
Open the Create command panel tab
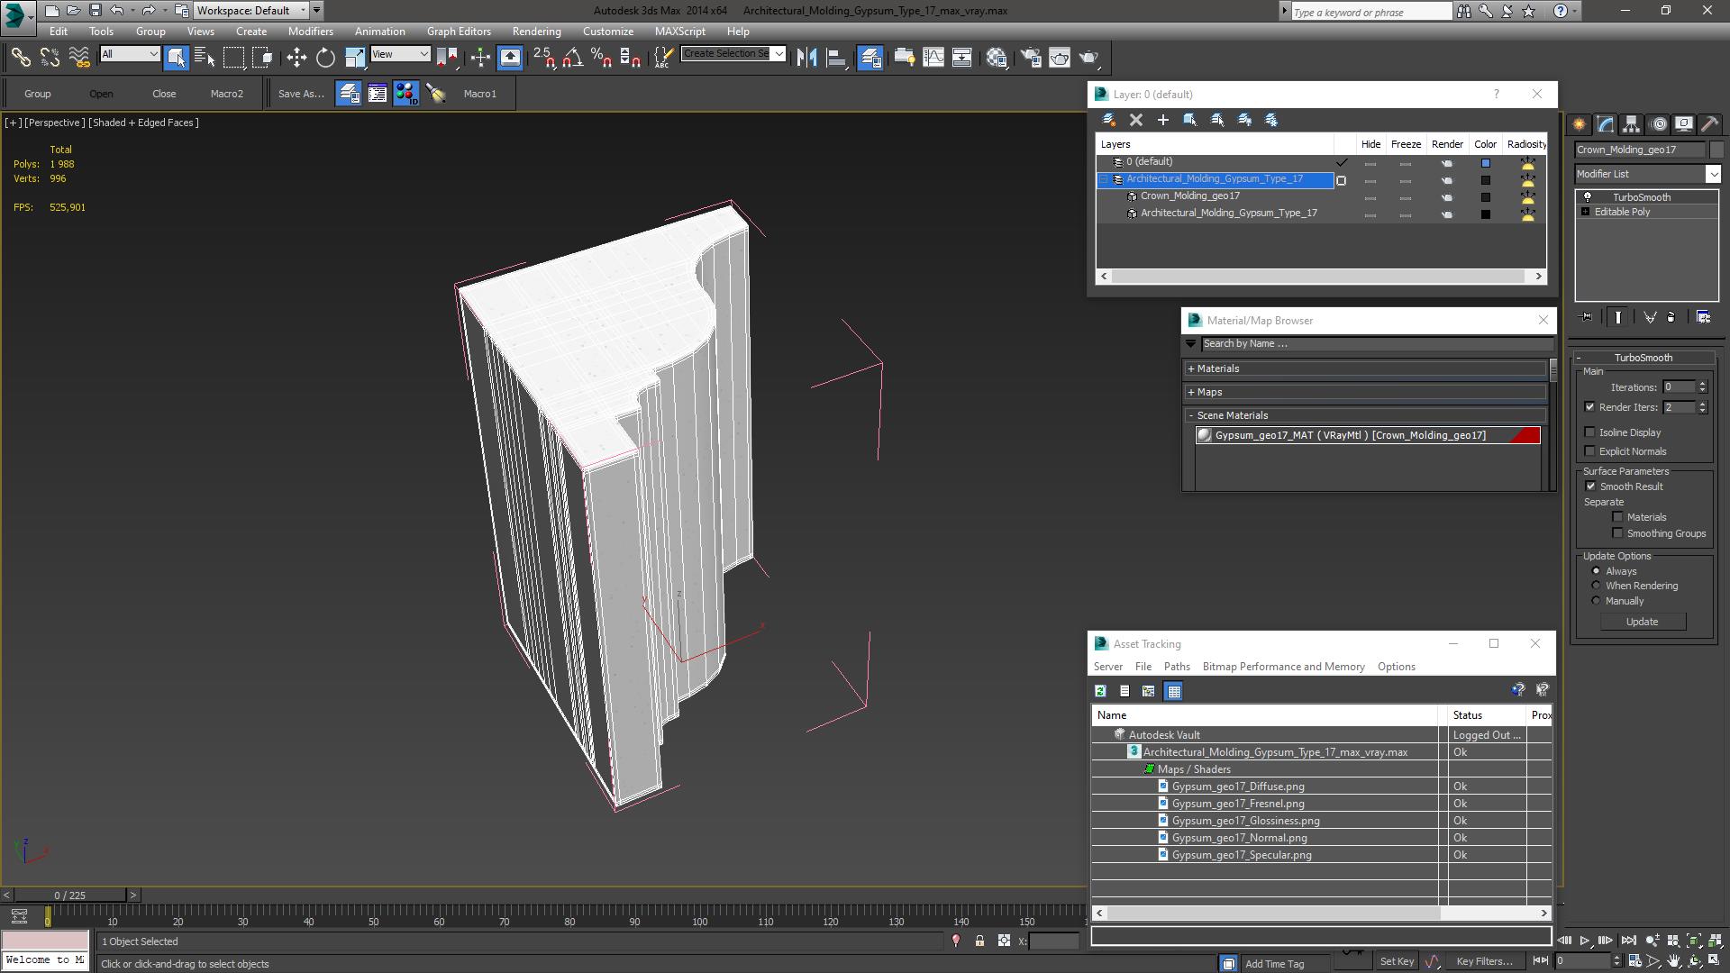pos(1580,124)
